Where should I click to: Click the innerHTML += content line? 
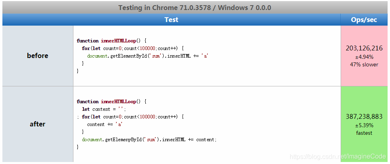click(x=149, y=140)
